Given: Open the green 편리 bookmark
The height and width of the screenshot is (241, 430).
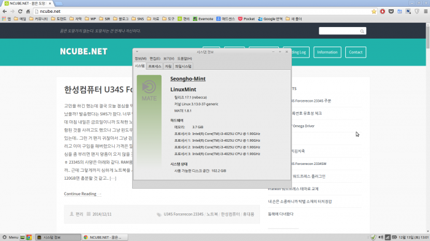Looking at the screenshot, I should click(184, 19).
